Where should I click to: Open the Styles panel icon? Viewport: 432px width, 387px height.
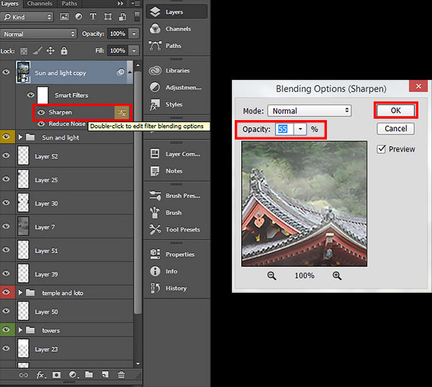(155, 104)
